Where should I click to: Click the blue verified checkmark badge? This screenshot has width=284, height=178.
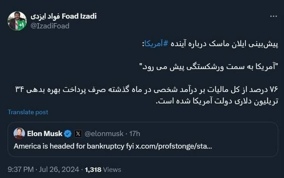click(68, 133)
